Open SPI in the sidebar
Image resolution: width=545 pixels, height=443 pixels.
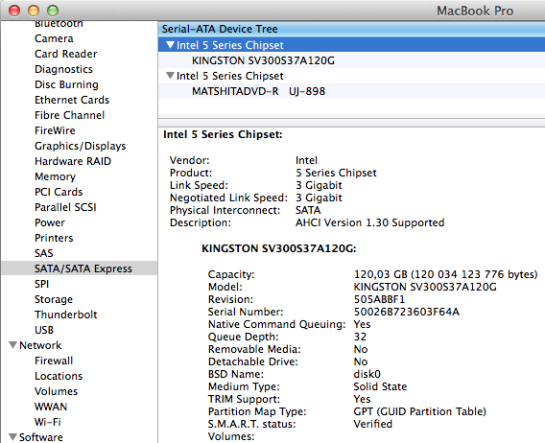click(x=41, y=284)
